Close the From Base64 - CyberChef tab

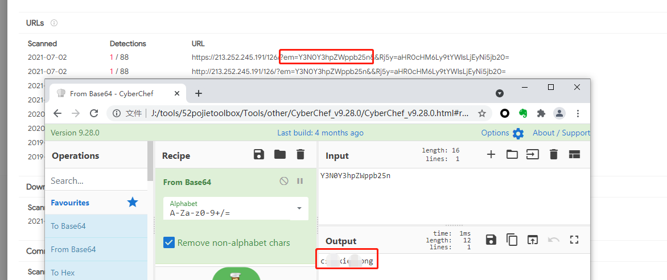[176, 93]
